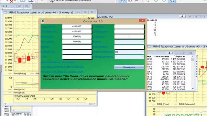Click right arrow of chart #4 horizontal scrollbar
This screenshot has height=116, width=207.
click(94, 104)
